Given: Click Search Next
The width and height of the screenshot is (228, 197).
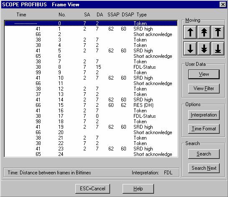Looking at the screenshot, I should tap(204, 168).
